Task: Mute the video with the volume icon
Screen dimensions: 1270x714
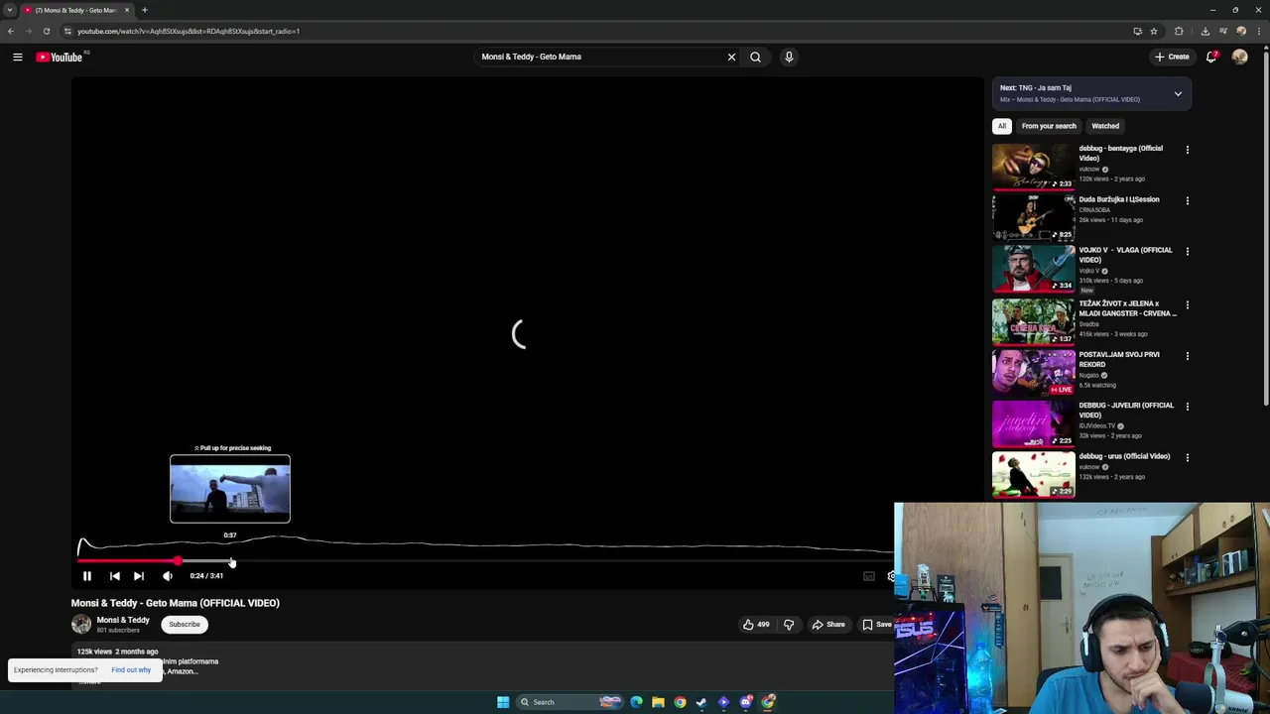Action: click(168, 576)
